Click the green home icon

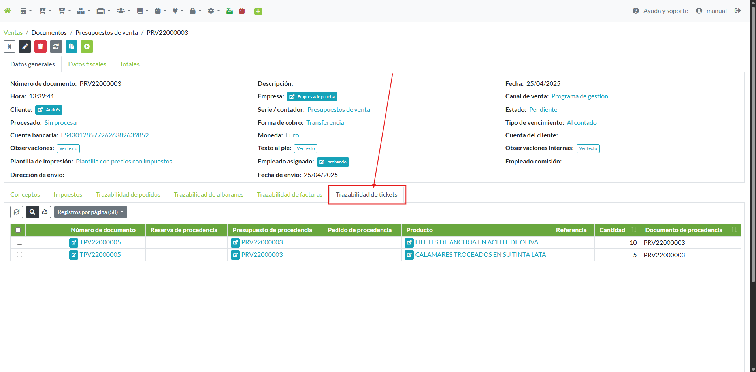click(x=8, y=11)
